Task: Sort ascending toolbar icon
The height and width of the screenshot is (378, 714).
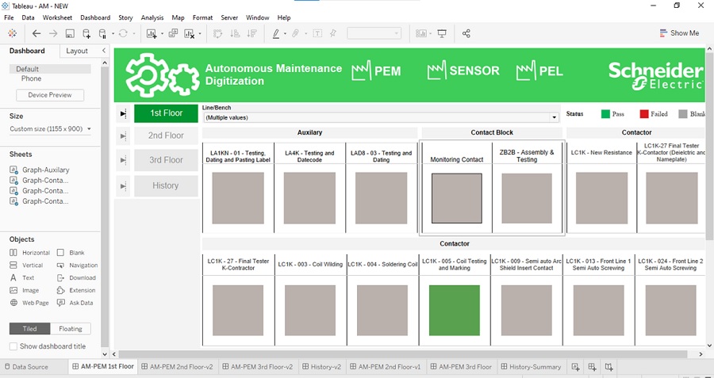Action: pos(235,33)
